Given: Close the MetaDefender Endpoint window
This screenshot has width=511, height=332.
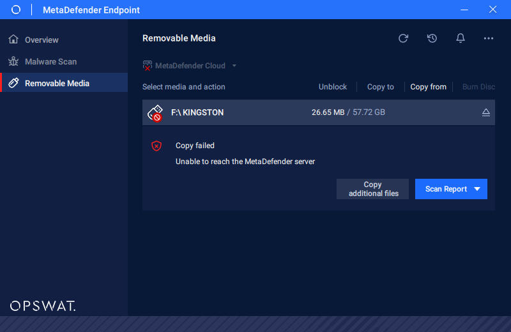Looking at the screenshot, I should (x=492, y=10).
